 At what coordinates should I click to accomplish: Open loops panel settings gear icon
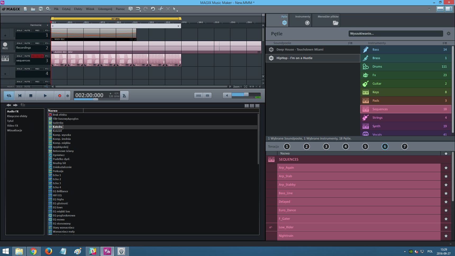[448, 34]
